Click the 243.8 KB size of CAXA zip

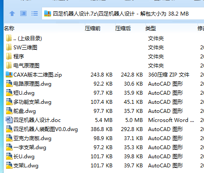pos(101,75)
